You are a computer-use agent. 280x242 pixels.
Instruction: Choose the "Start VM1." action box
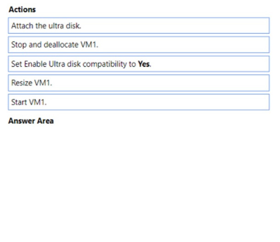[138, 102]
